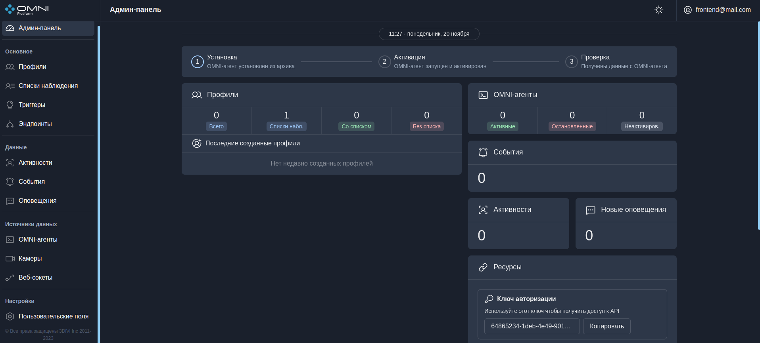
Task: Open Триггеры in the sidebar
Action: click(48, 105)
